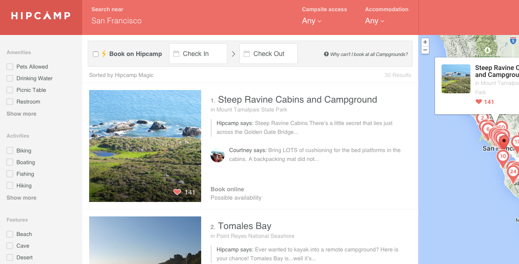Check the Drinking Water amenity
The image size is (519, 264).
click(x=10, y=78)
